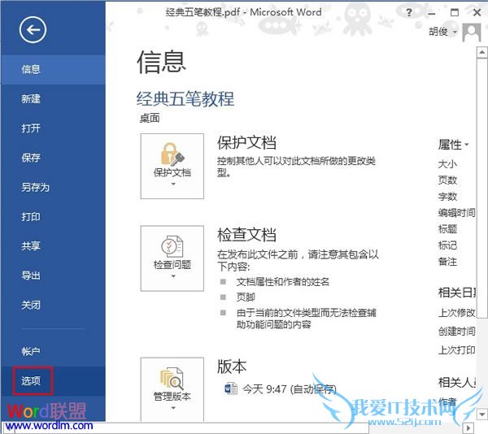488x434 pixels.
Task: Click the Manage Versions icon
Action: click(x=172, y=379)
